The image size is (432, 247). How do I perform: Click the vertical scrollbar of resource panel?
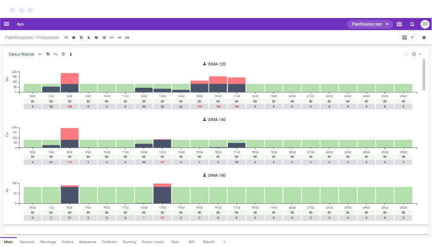pos(424,75)
